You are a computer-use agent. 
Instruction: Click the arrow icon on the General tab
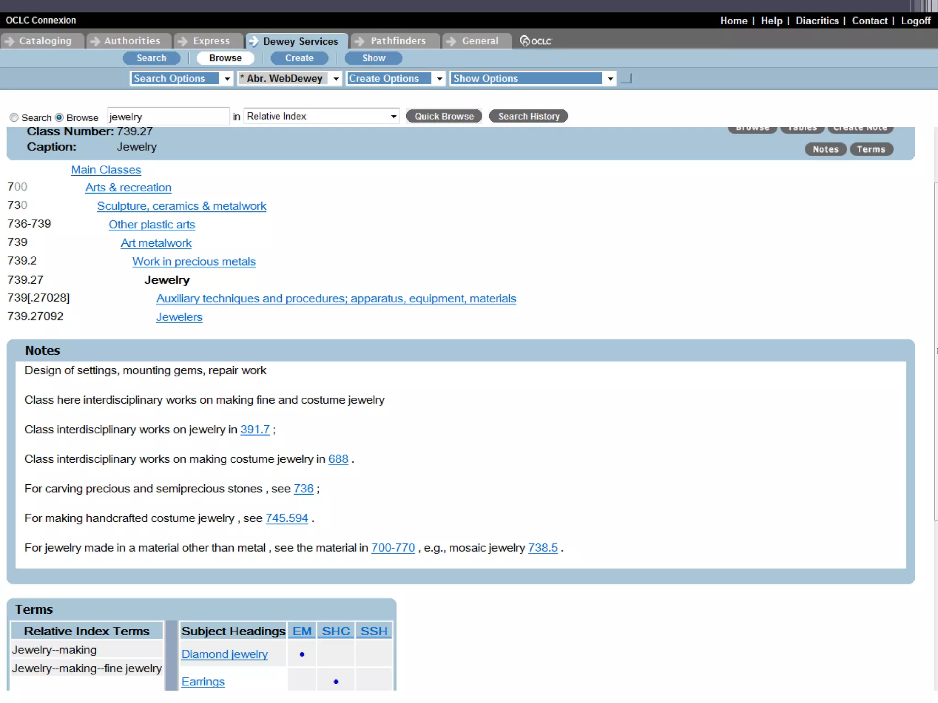point(451,41)
